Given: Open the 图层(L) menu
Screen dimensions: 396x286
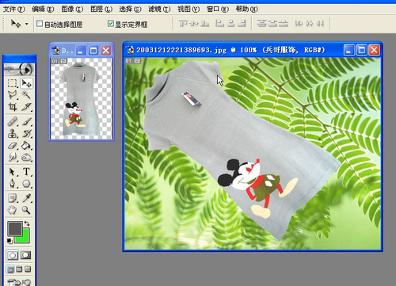Looking at the screenshot, I should [101, 10].
